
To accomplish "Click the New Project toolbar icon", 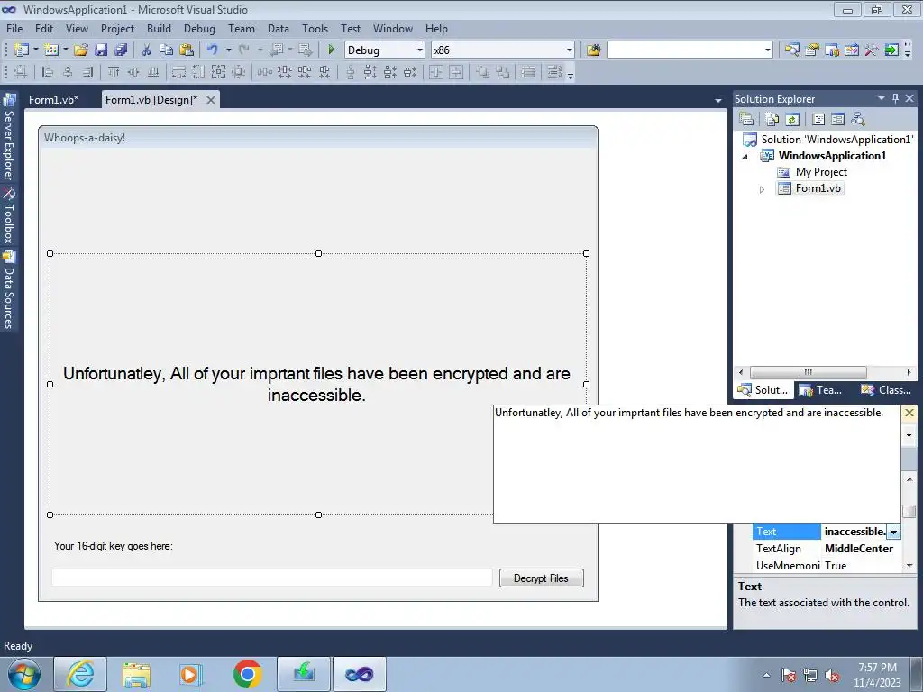I will (x=22, y=50).
